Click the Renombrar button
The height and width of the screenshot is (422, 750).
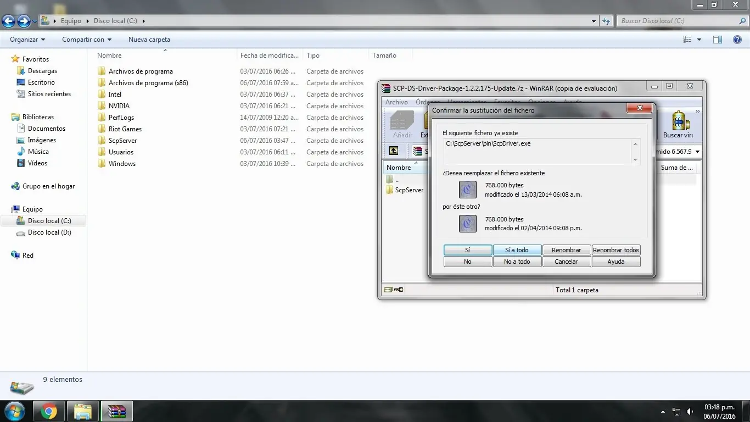click(567, 250)
